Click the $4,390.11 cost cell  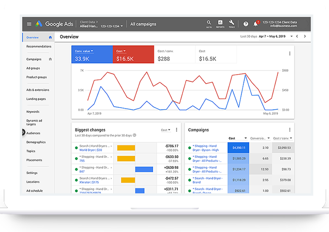[x=238, y=148]
